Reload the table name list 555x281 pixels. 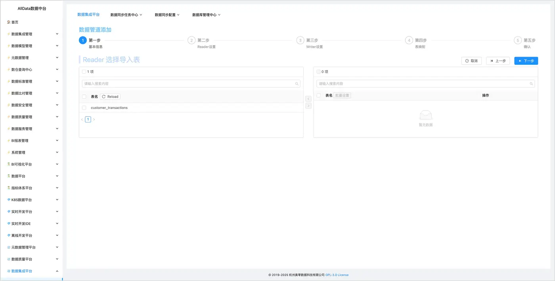click(110, 97)
